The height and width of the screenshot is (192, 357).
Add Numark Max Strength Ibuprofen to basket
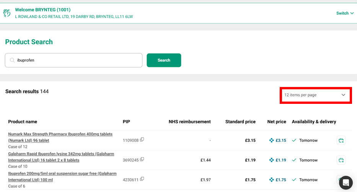341,141
